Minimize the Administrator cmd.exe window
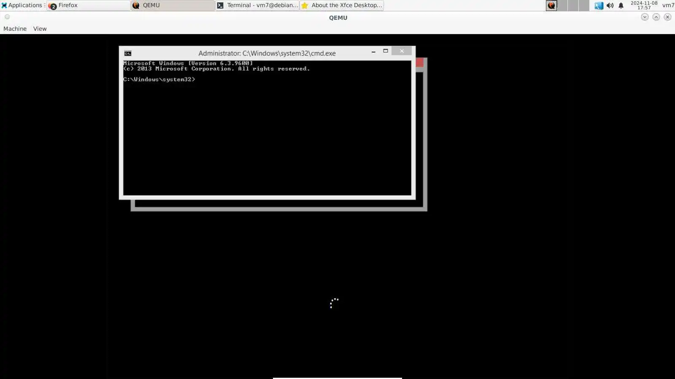Screen dimensions: 675x379 (x=373, y=51)
